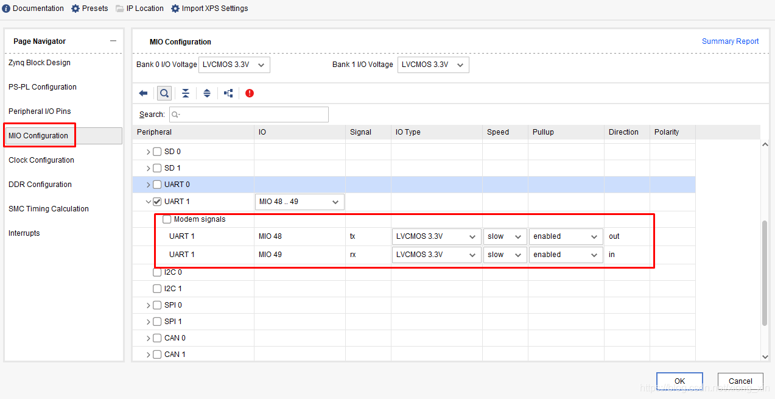Open the Summary Report link
775x399 pixels.
click(731, 41)
